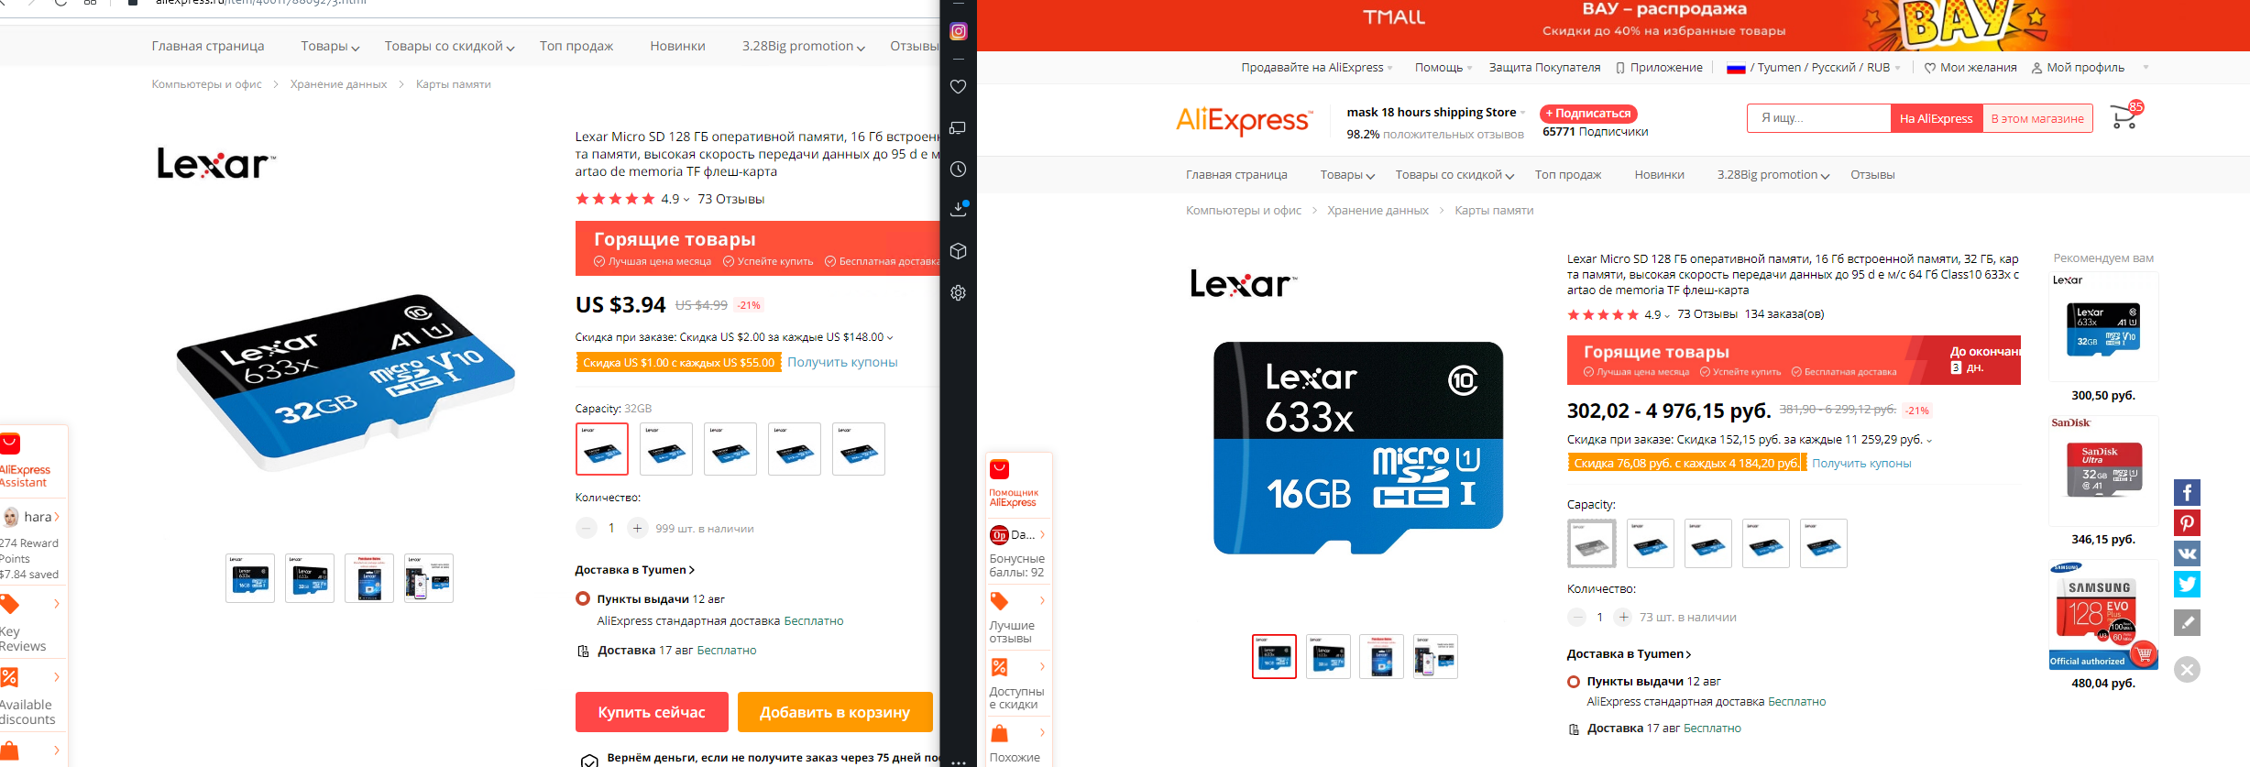
Task: Open sidebar settings gear icon
Action: [x=959, y=293]
